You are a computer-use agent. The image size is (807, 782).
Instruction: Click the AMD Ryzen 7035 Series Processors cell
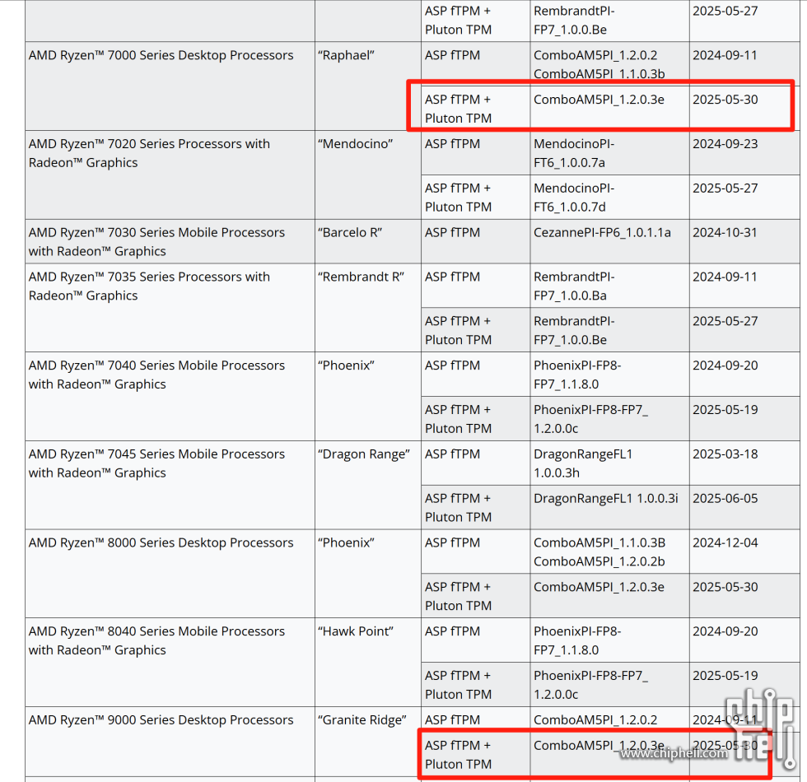coord(170,308)
